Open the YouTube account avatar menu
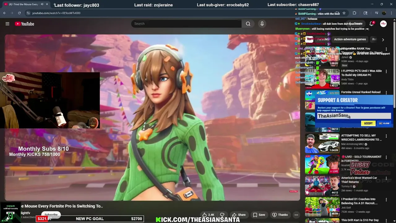The image size is (396, 223). pyautogui.click(x=383, y=24)
